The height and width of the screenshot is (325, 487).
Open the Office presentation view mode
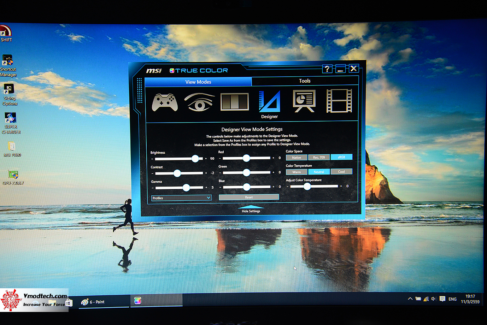point(304,101)
